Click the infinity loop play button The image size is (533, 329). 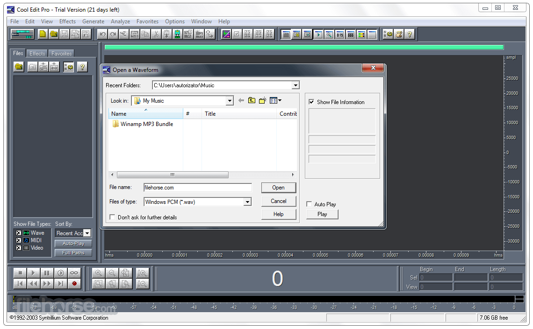tap(74, 273)
